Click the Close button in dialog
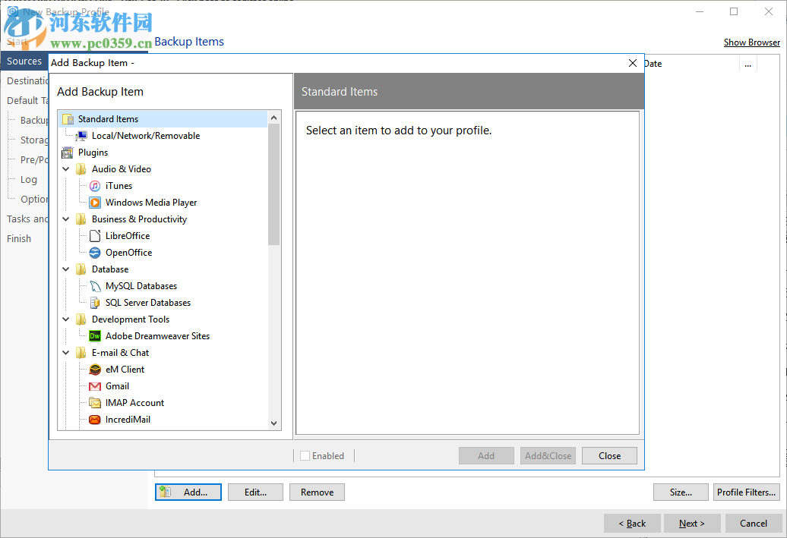This screenshot has width=787, height=538. (x=609, y=456)
